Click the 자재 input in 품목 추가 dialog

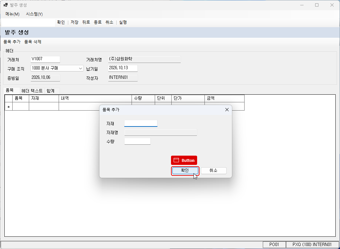coord(141,123)
